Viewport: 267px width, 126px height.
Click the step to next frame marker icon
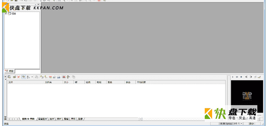[251, 77]
